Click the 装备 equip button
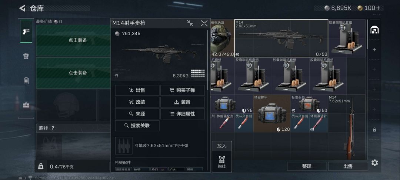This screenshot has width=400, height=180. tap(182, 102)
